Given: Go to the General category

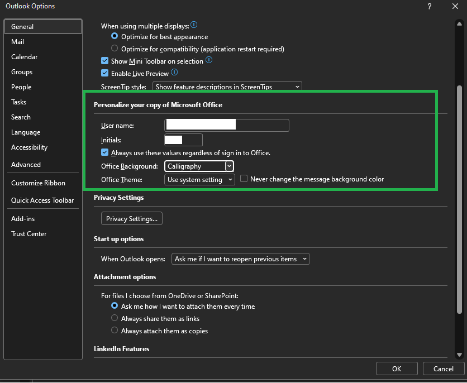Looking at the screenshot, I should [43, 26].
